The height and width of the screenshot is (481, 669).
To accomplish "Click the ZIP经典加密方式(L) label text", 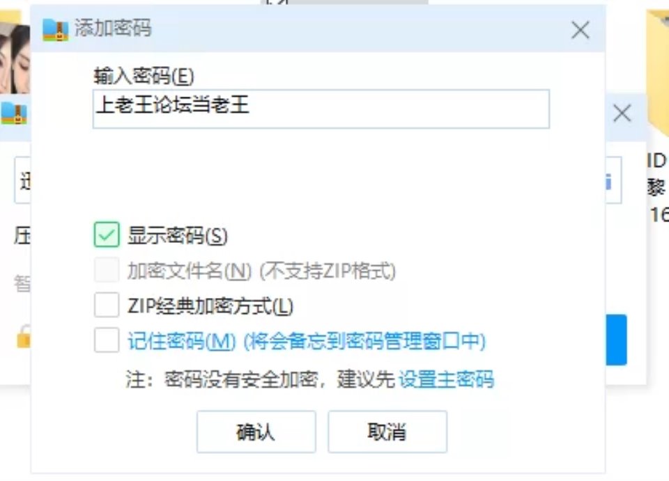I will pos(210,306).
